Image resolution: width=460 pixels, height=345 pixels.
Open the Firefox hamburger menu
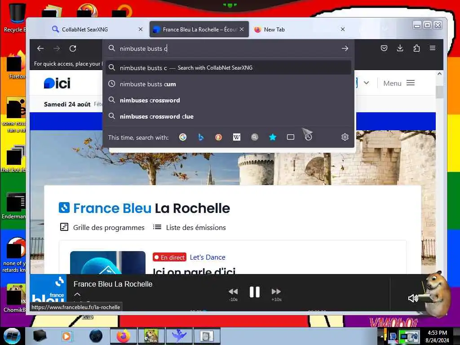coord(433,48)
